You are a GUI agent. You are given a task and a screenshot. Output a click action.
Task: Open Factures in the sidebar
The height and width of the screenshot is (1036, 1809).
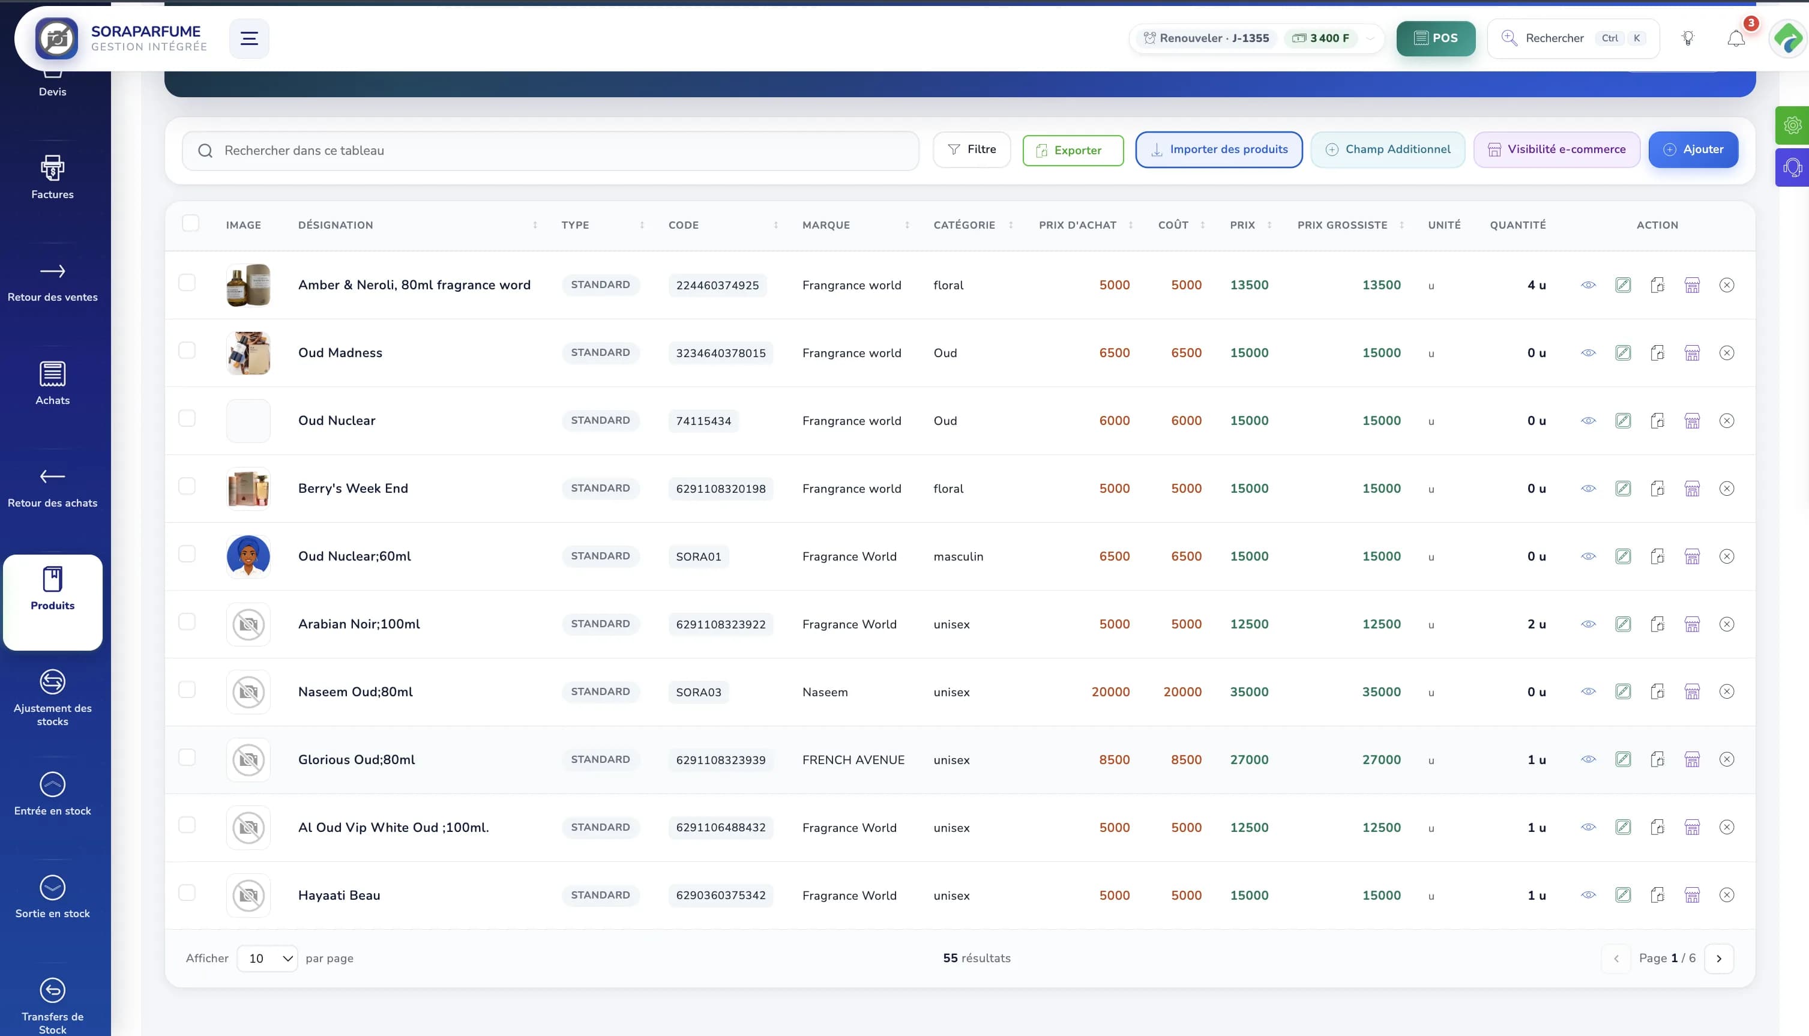(x=53, y=178)
